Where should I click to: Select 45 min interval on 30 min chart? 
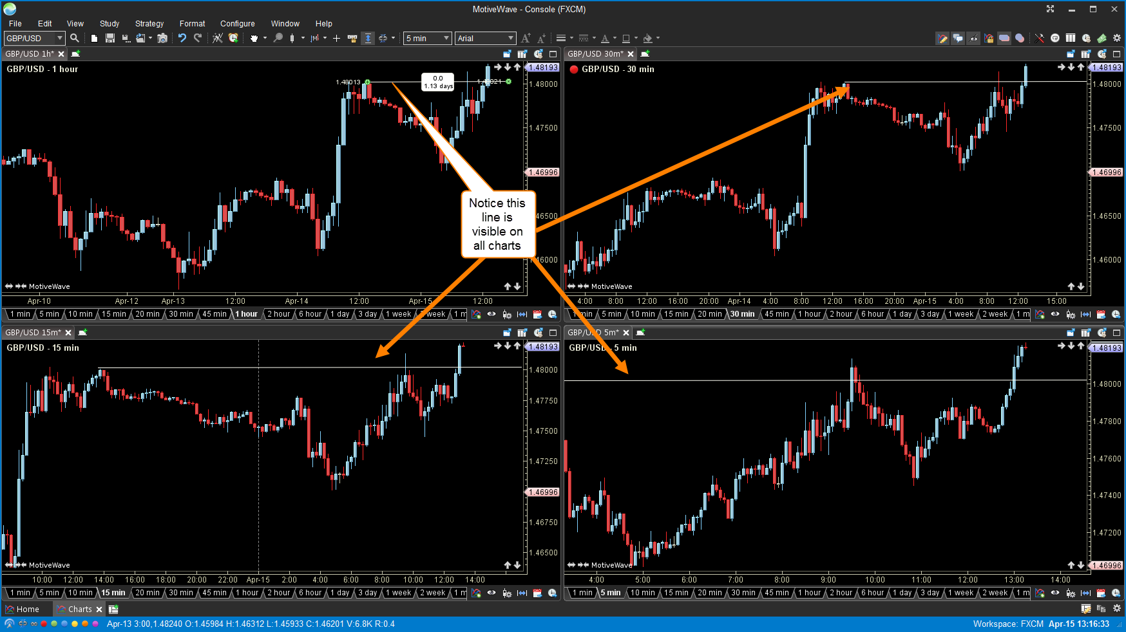(x=776, y=314)
